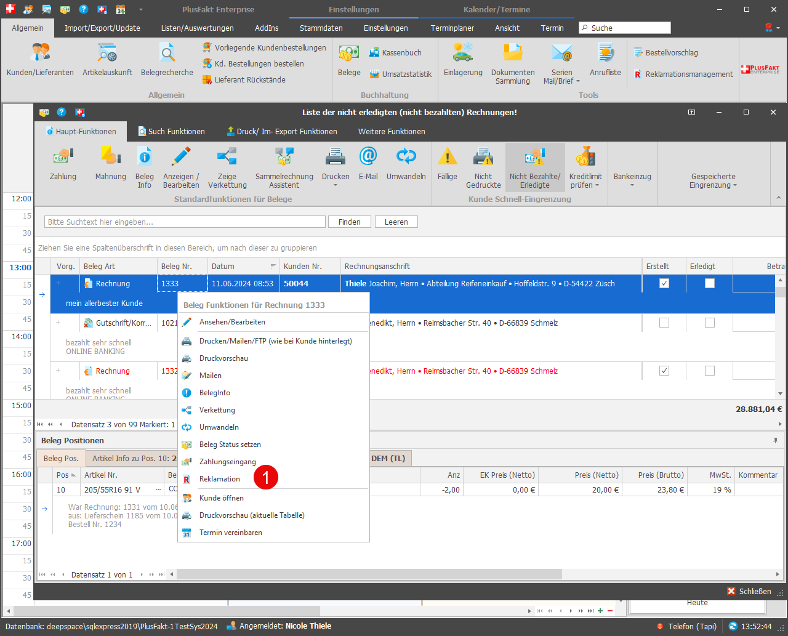
Task: Open Lieferant Rückstände
Action: pos(244,79)
